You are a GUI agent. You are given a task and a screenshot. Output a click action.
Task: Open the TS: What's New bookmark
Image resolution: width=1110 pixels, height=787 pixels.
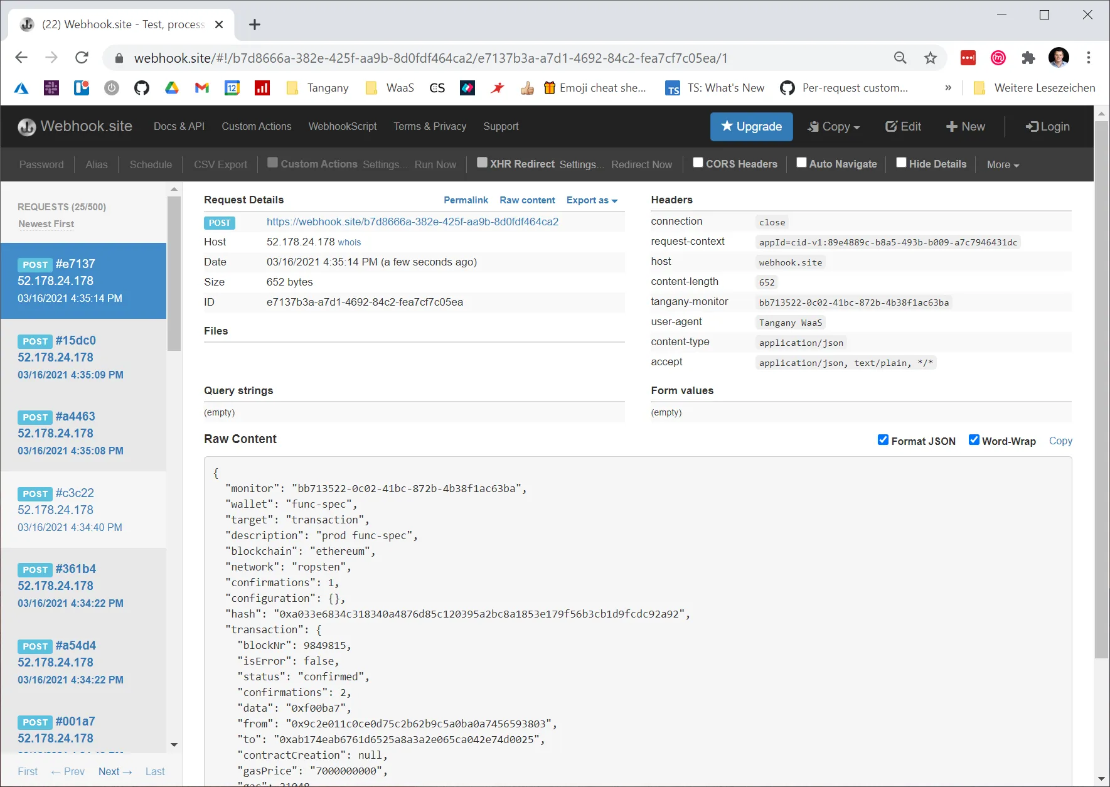point(715,88)
